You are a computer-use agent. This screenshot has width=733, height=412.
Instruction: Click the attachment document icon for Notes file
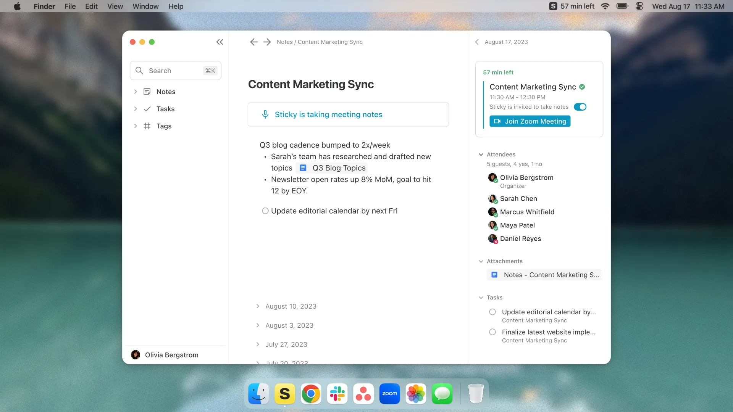click(x=494, y=275)
